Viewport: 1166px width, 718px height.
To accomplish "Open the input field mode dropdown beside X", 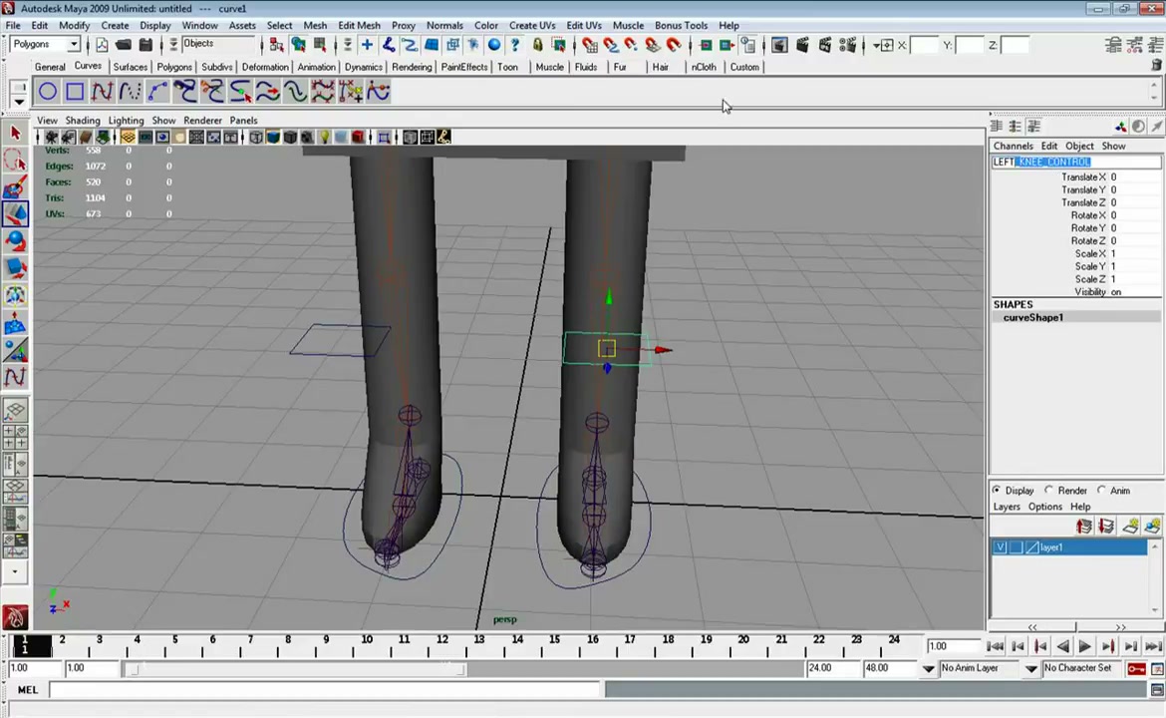I will point(883,46).
